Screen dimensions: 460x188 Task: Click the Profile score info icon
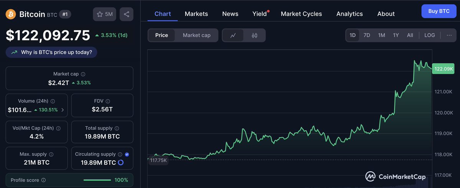(43, 180)
